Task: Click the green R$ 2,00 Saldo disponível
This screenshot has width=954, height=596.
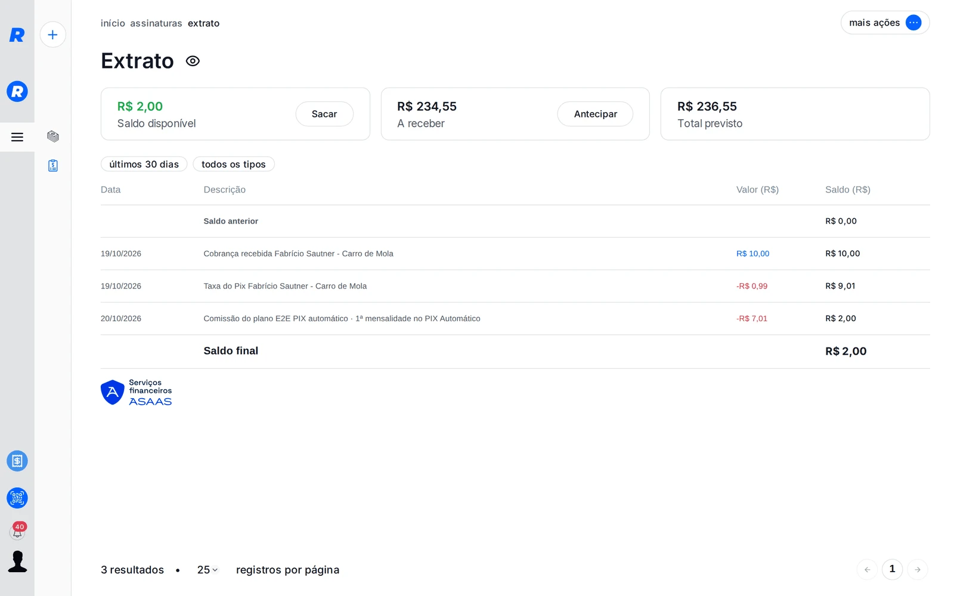Action: [x=140, y=106]
